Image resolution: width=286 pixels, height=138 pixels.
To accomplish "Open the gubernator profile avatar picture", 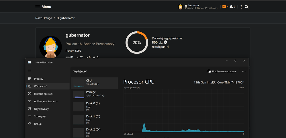I will coord(50,47).
